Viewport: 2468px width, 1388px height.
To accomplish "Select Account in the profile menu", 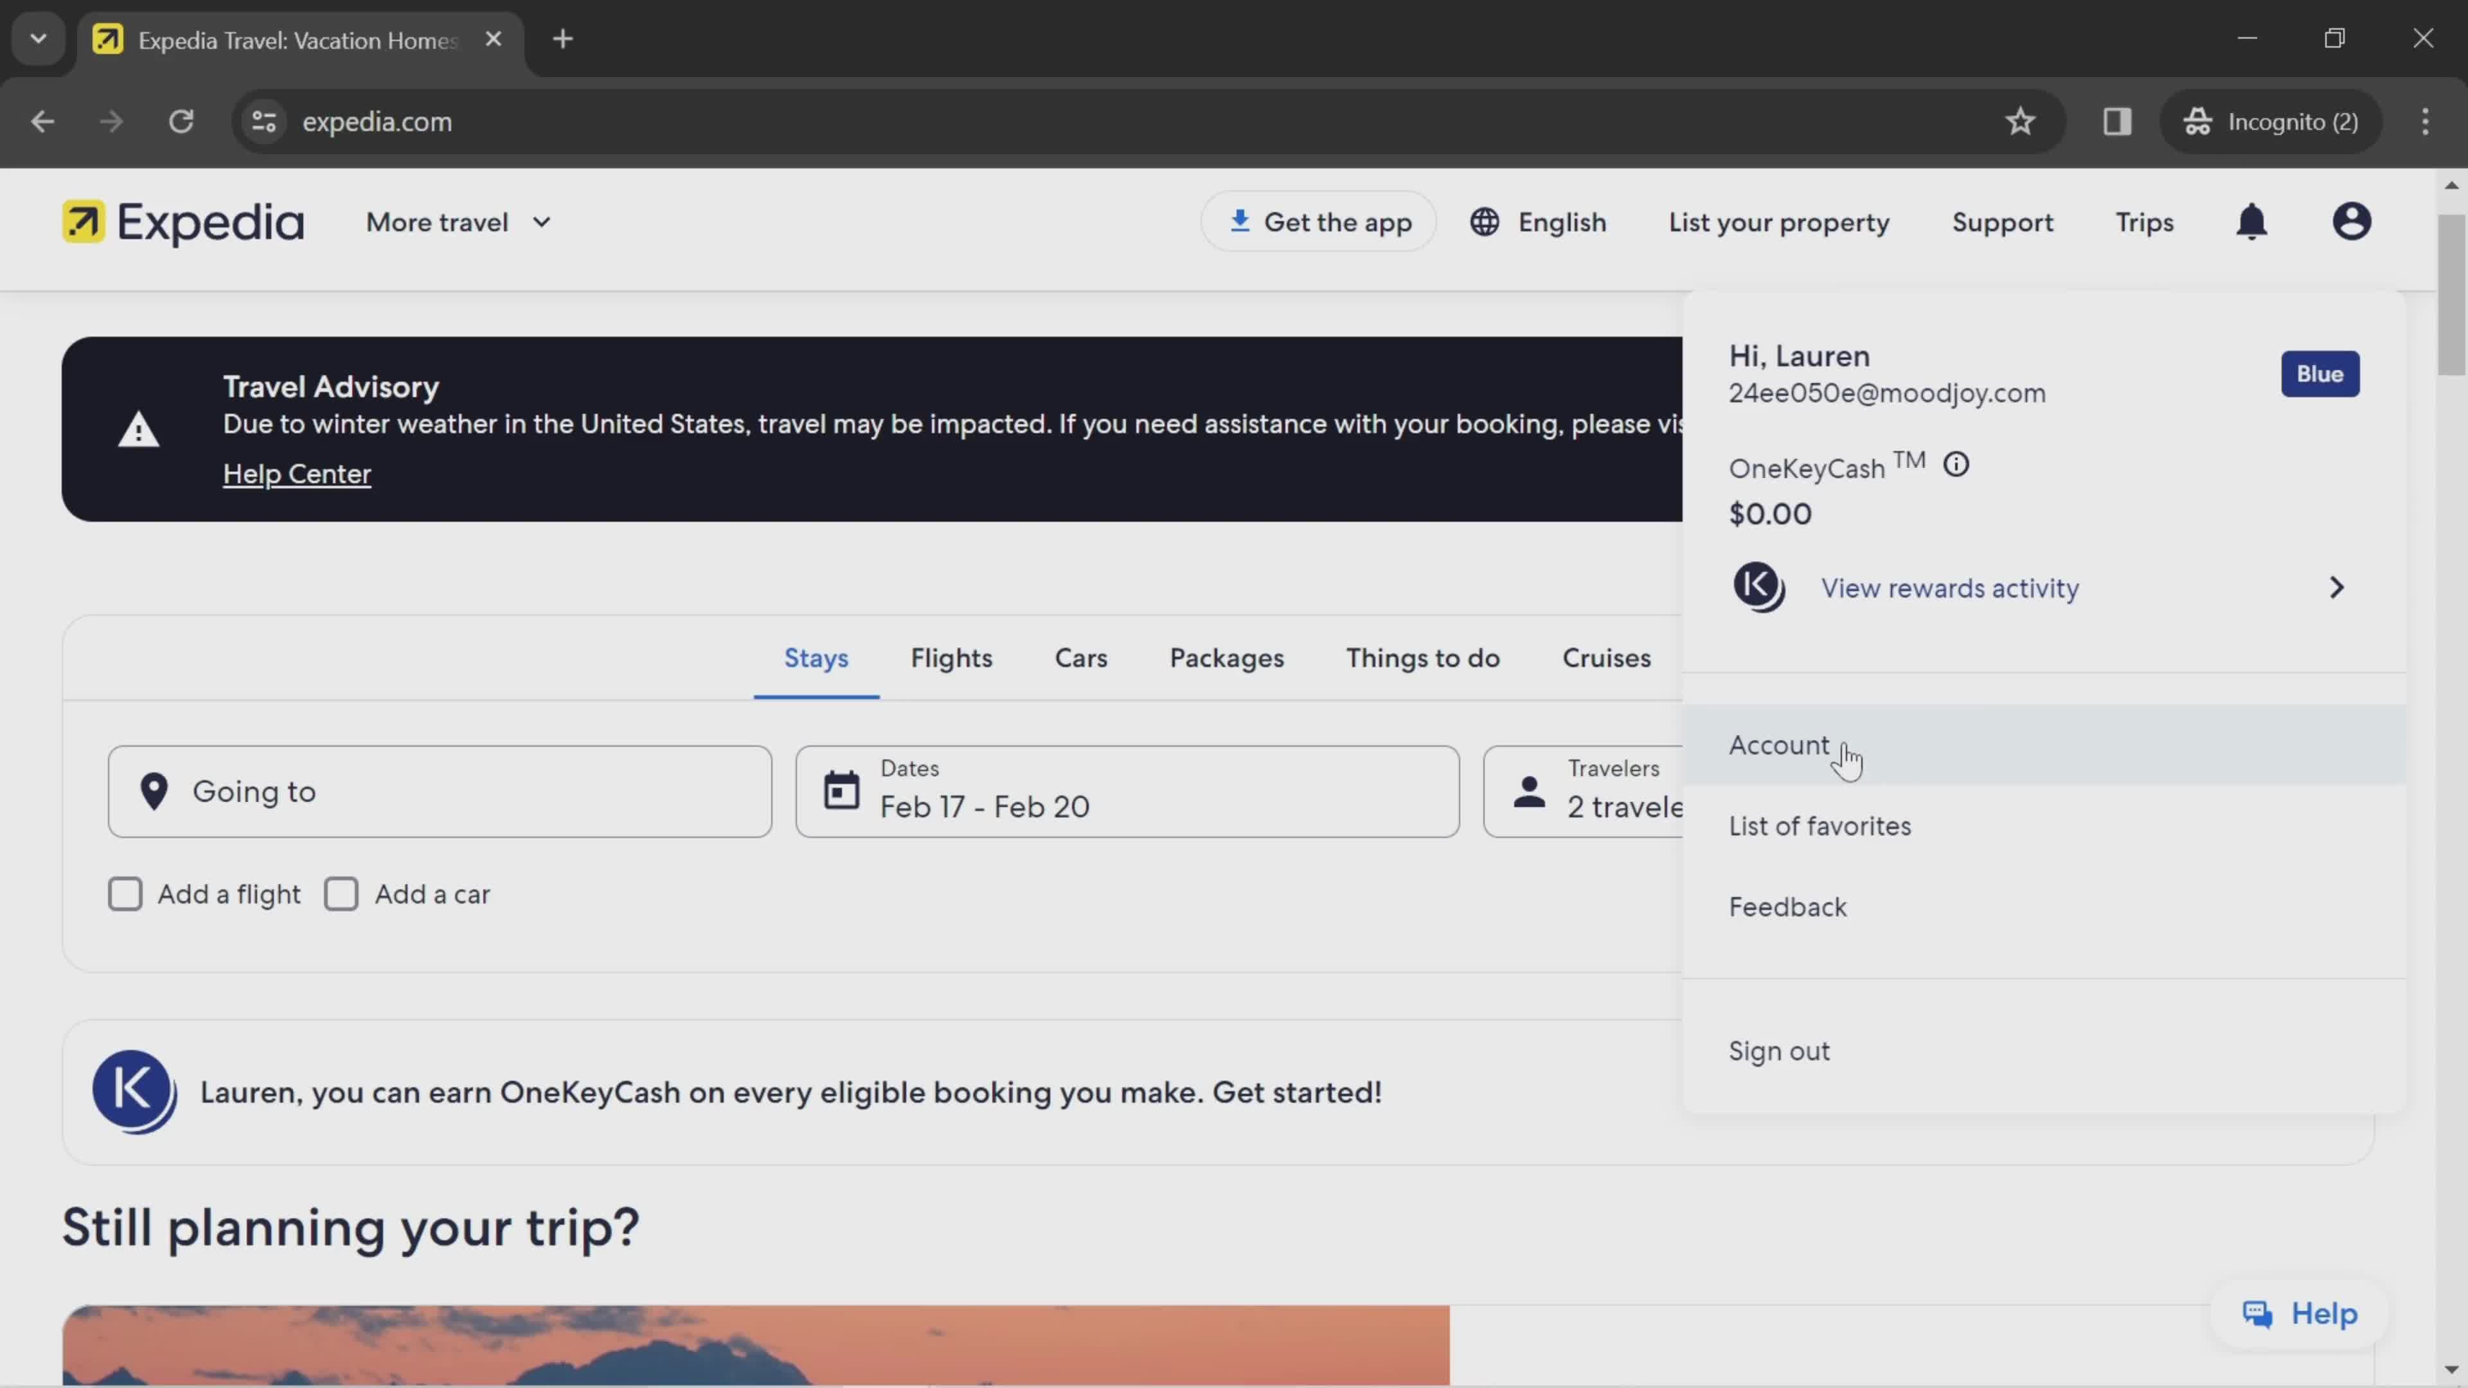I will 2044,744.
